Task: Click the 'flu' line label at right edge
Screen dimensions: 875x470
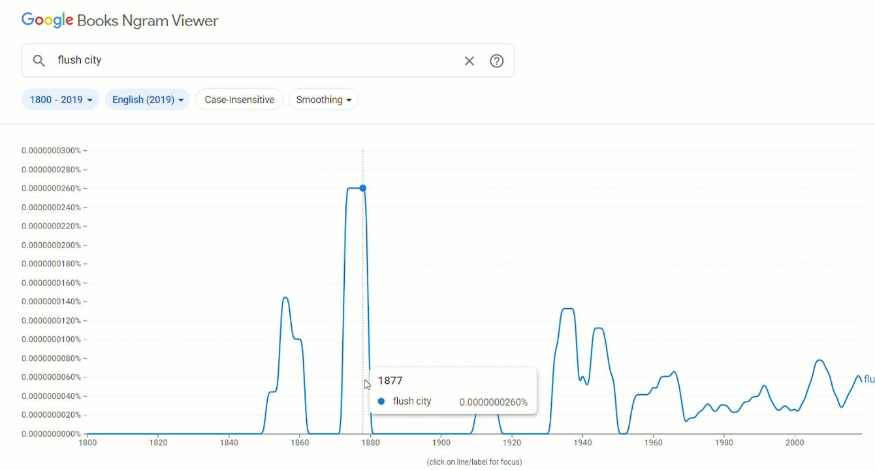Action: pos(869,379)
